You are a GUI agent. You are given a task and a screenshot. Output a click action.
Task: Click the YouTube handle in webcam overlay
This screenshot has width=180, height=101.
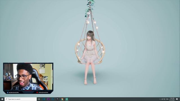pyautogui.click(x=42, y=92)
